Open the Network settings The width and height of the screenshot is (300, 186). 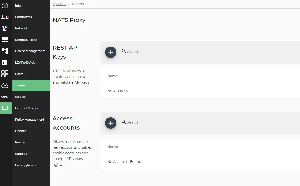[x=31, y=28]
